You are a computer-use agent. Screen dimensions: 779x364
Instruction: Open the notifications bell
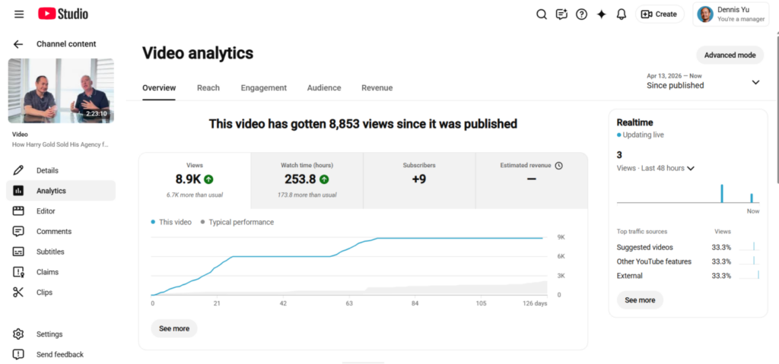tap(621, 14)
